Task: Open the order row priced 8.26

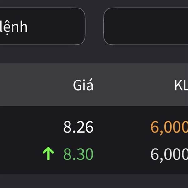Action: (x=94, y=127)
